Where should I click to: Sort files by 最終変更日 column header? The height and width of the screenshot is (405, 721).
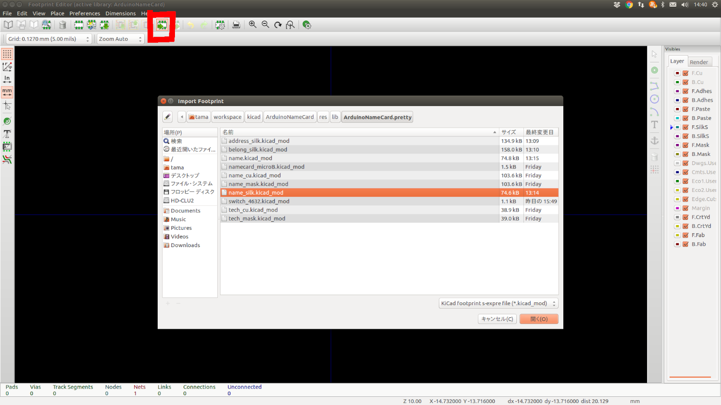(x=541, y=132)
